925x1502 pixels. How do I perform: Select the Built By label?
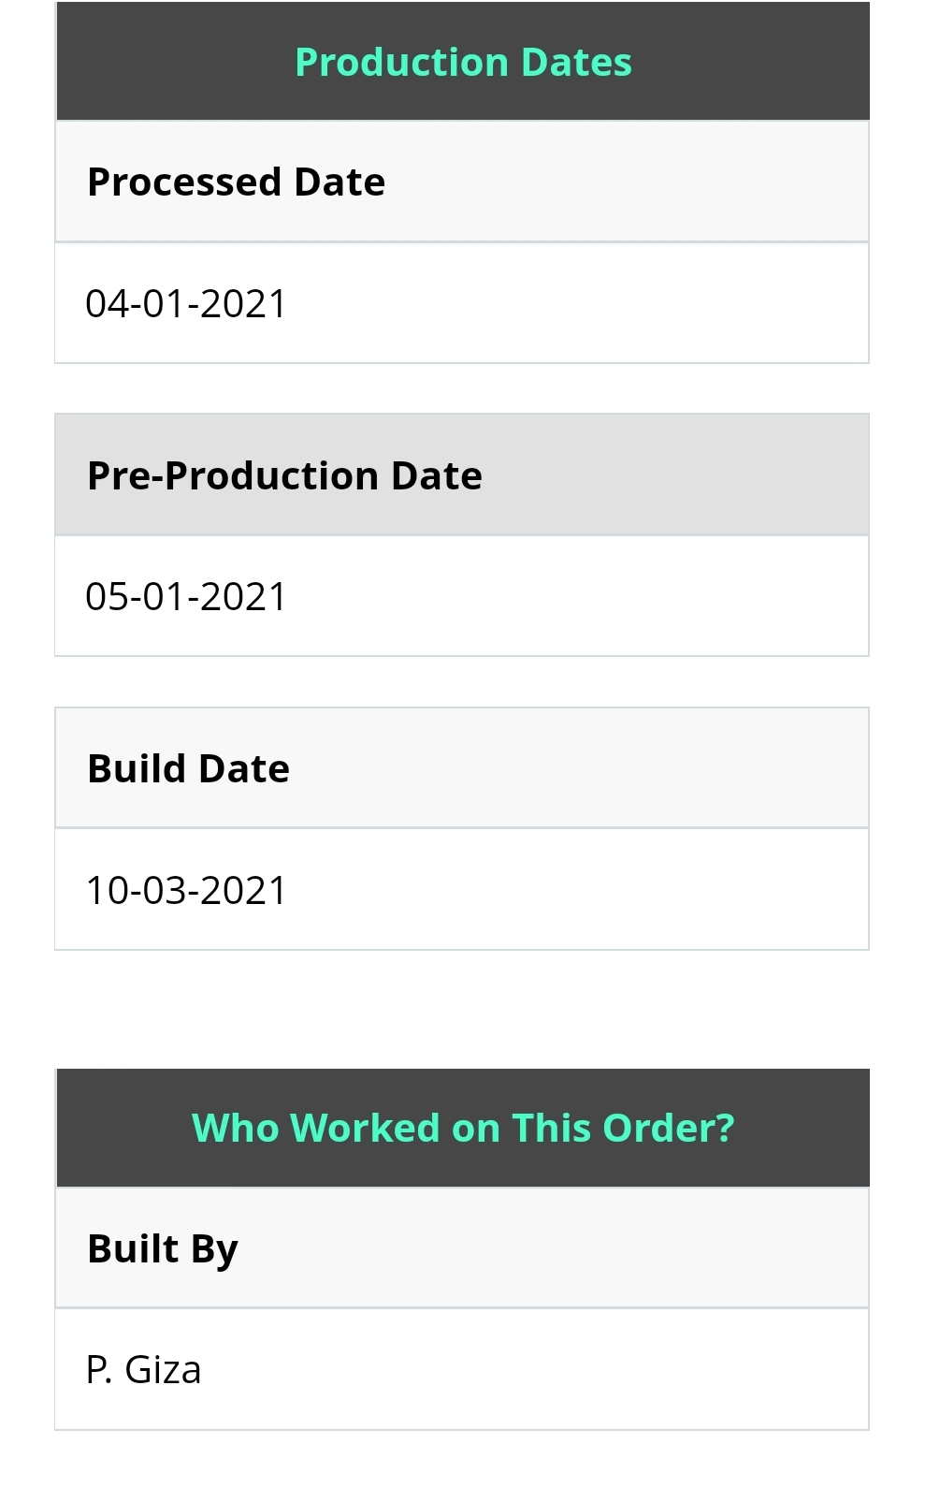(163, 1249)
